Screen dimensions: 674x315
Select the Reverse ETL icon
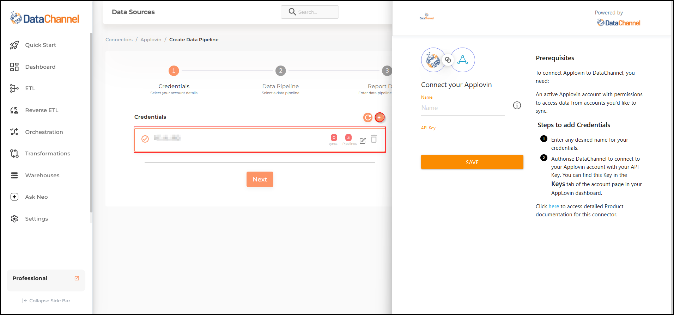(14, 110)
